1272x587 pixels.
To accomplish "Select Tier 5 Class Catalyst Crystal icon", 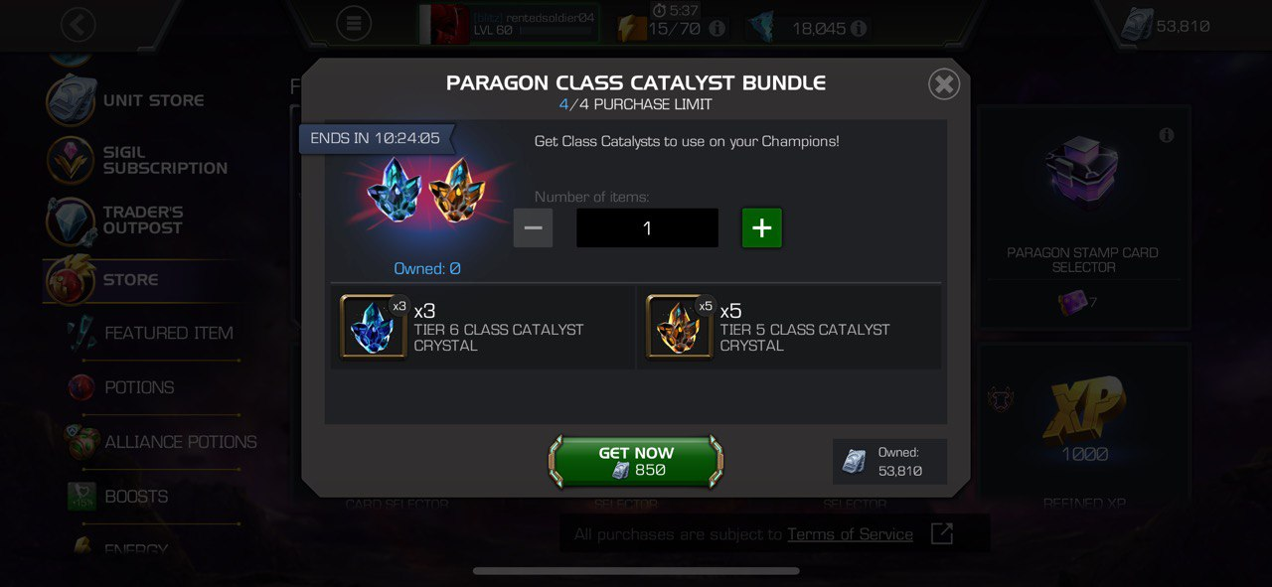I will pos(682,326).
